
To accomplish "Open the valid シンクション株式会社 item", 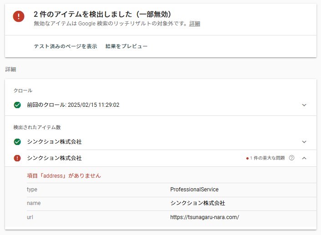I will coord(54,142).
